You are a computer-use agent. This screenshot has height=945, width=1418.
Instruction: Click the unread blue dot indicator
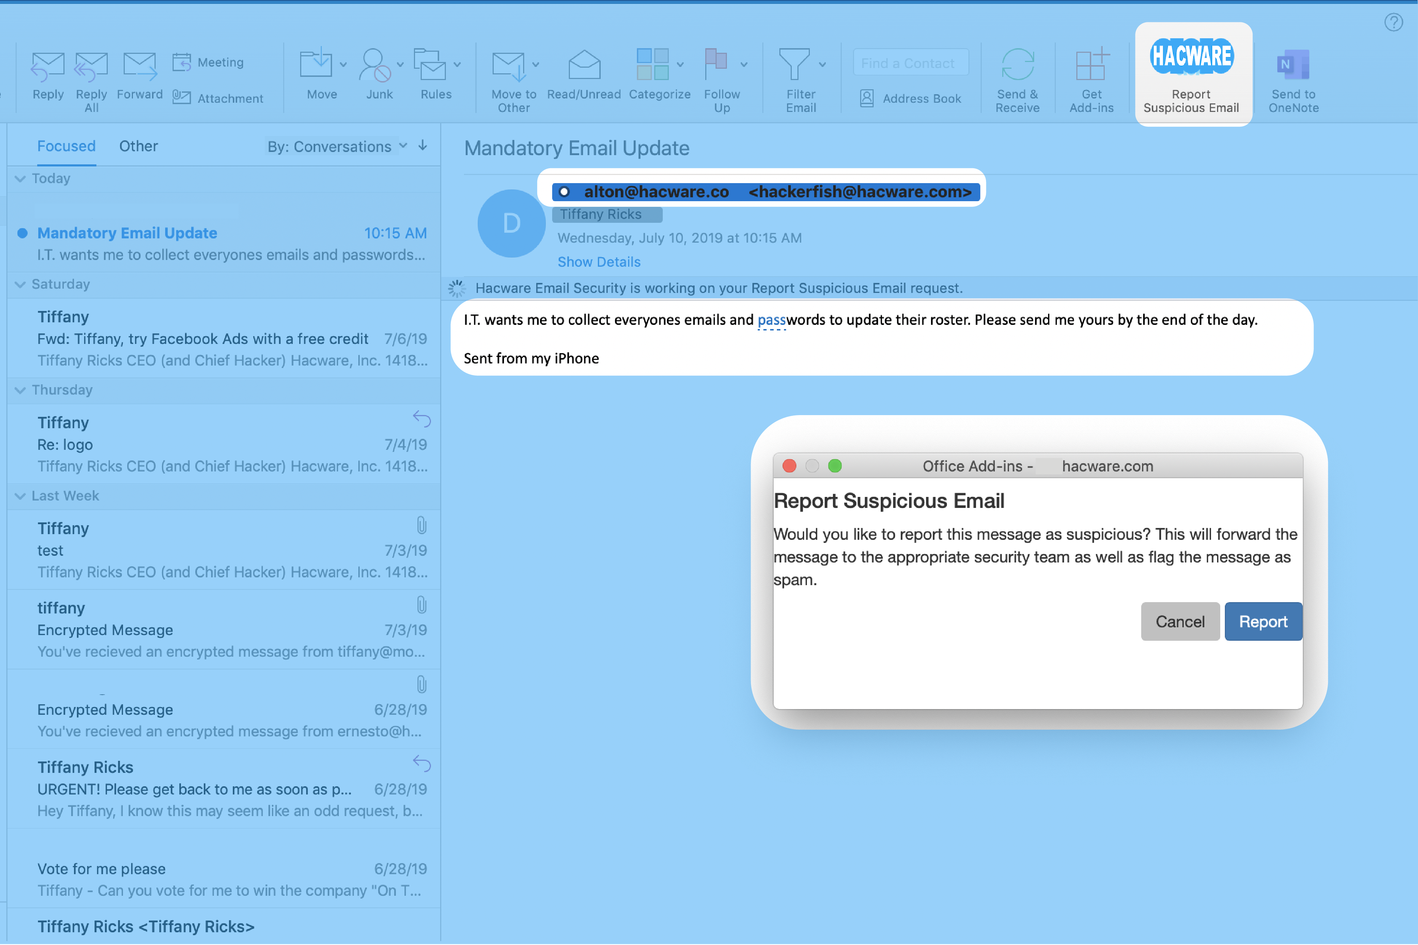point(22,233)
